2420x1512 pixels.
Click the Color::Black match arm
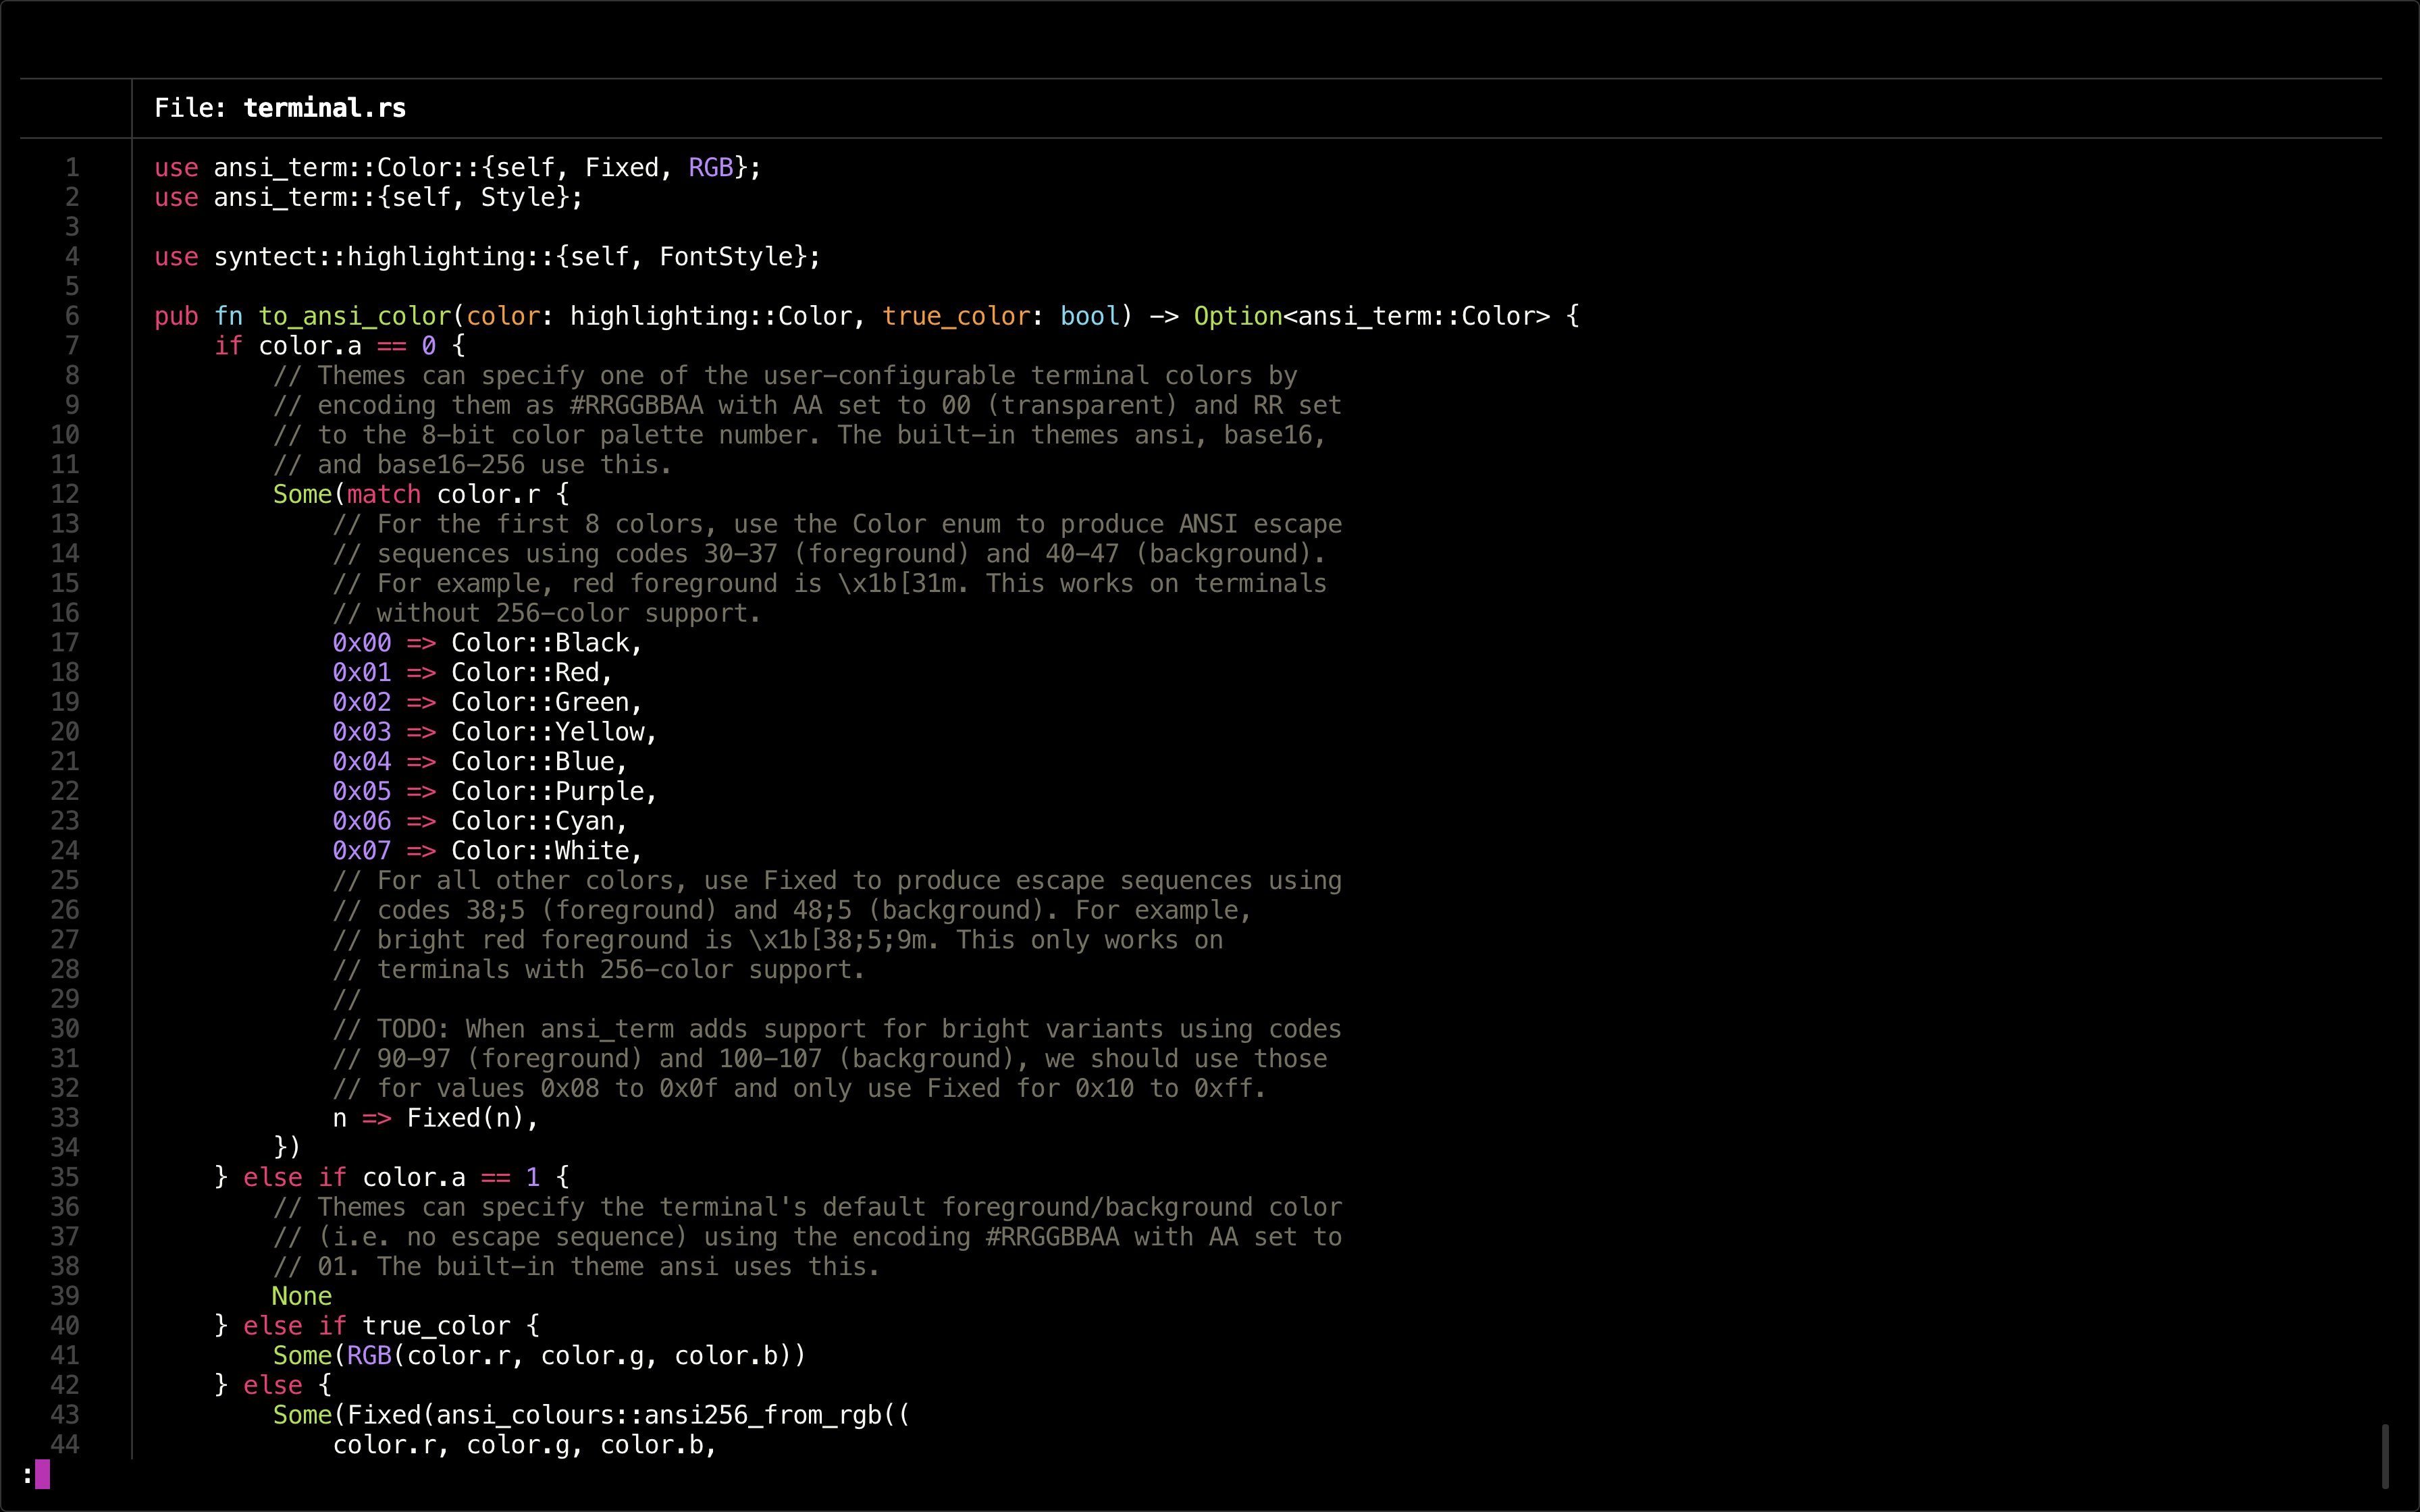click(540, 643)
